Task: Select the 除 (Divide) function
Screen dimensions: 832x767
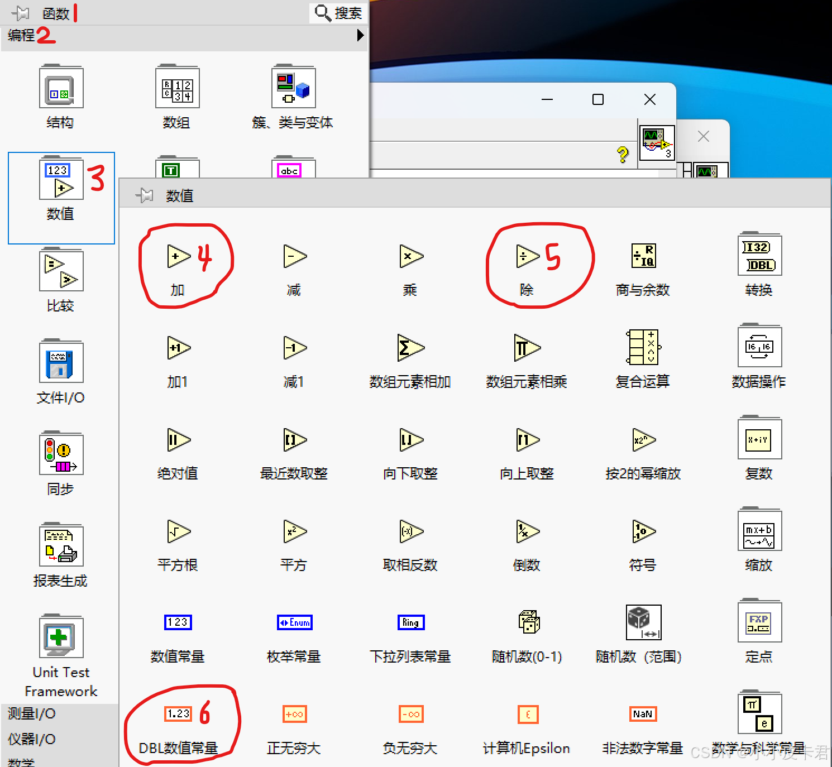Action: 527,256
